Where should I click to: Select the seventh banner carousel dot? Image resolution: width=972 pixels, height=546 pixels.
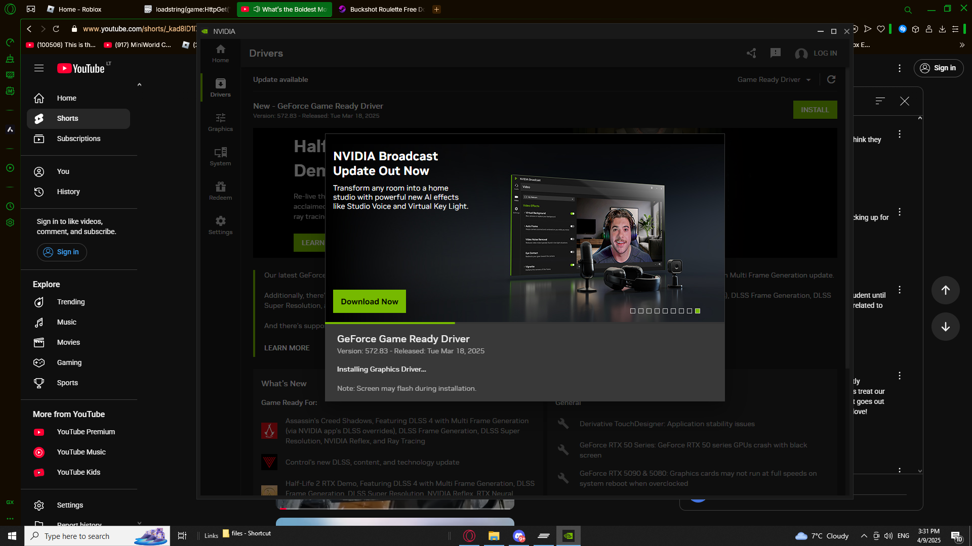681,311
